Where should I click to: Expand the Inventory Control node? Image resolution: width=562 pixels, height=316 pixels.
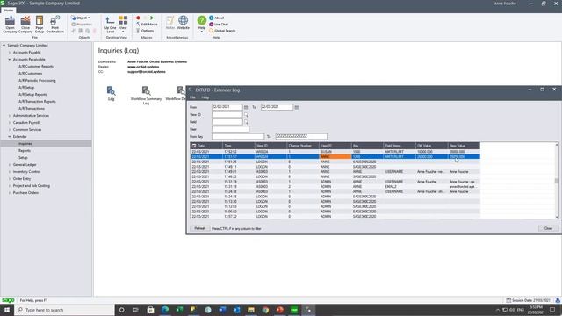click(10, 172)
